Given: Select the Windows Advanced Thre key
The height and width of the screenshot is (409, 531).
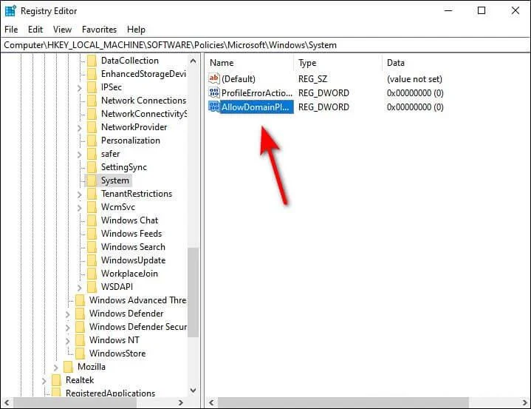Looking at the screenshot, I should 137,300.
